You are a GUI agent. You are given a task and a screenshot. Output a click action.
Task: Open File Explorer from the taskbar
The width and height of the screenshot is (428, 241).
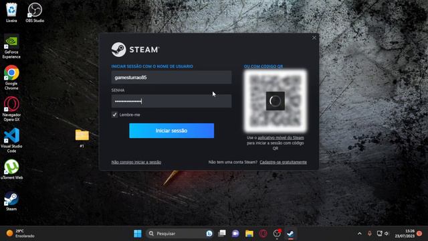pos(249,234)
